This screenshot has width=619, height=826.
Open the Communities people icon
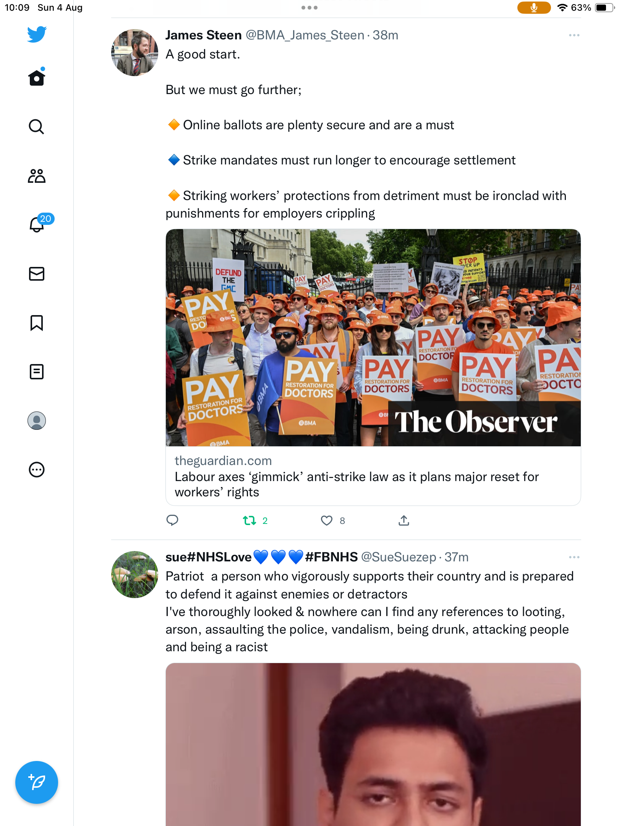pos(37,176)
